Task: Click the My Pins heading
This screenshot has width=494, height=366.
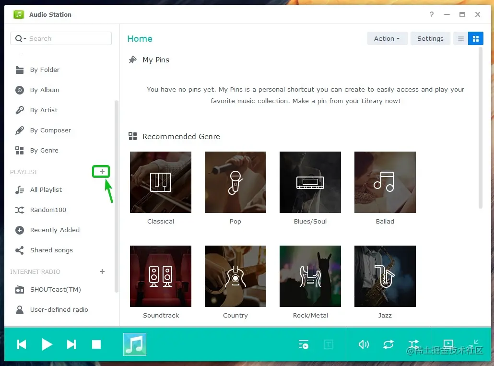Action: coord(156,60)
